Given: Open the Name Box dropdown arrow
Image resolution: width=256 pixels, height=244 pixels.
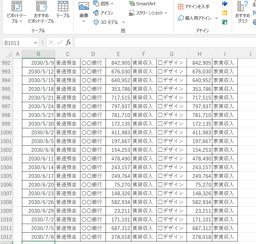Looking at the screenshot, I should coord(36,43).
